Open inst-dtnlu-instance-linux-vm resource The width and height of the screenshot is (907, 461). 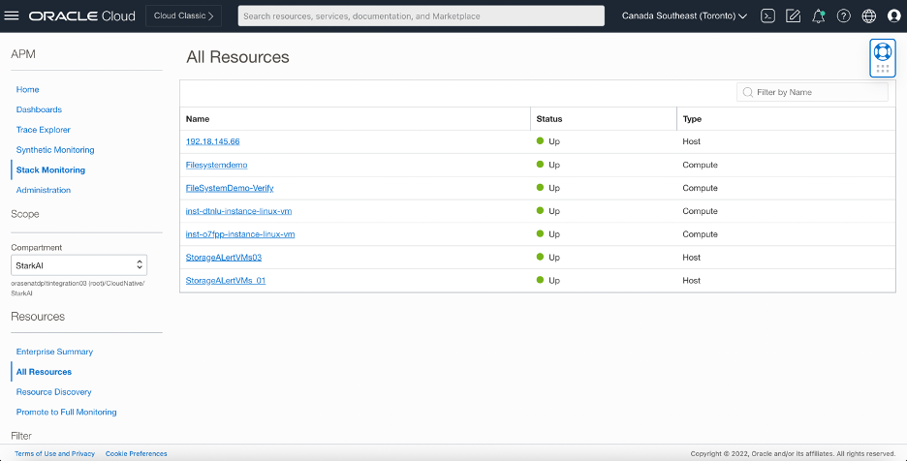pyautogui.click(x=238, y=211)
